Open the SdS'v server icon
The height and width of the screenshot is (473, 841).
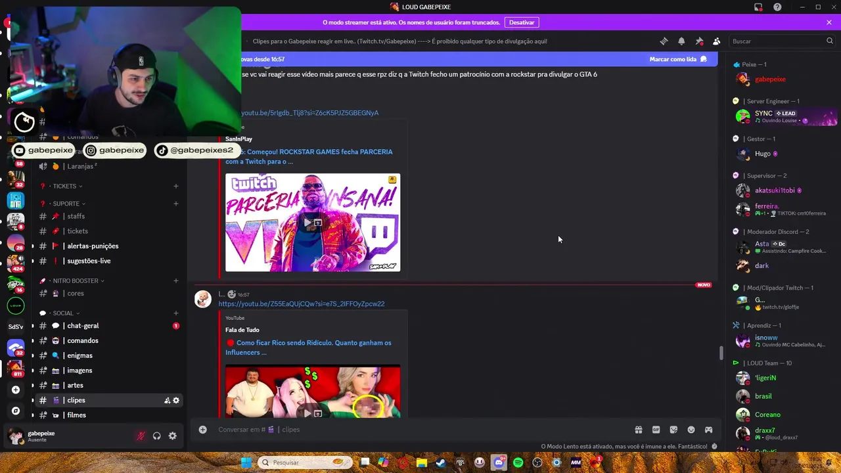(x=16, y=327)
